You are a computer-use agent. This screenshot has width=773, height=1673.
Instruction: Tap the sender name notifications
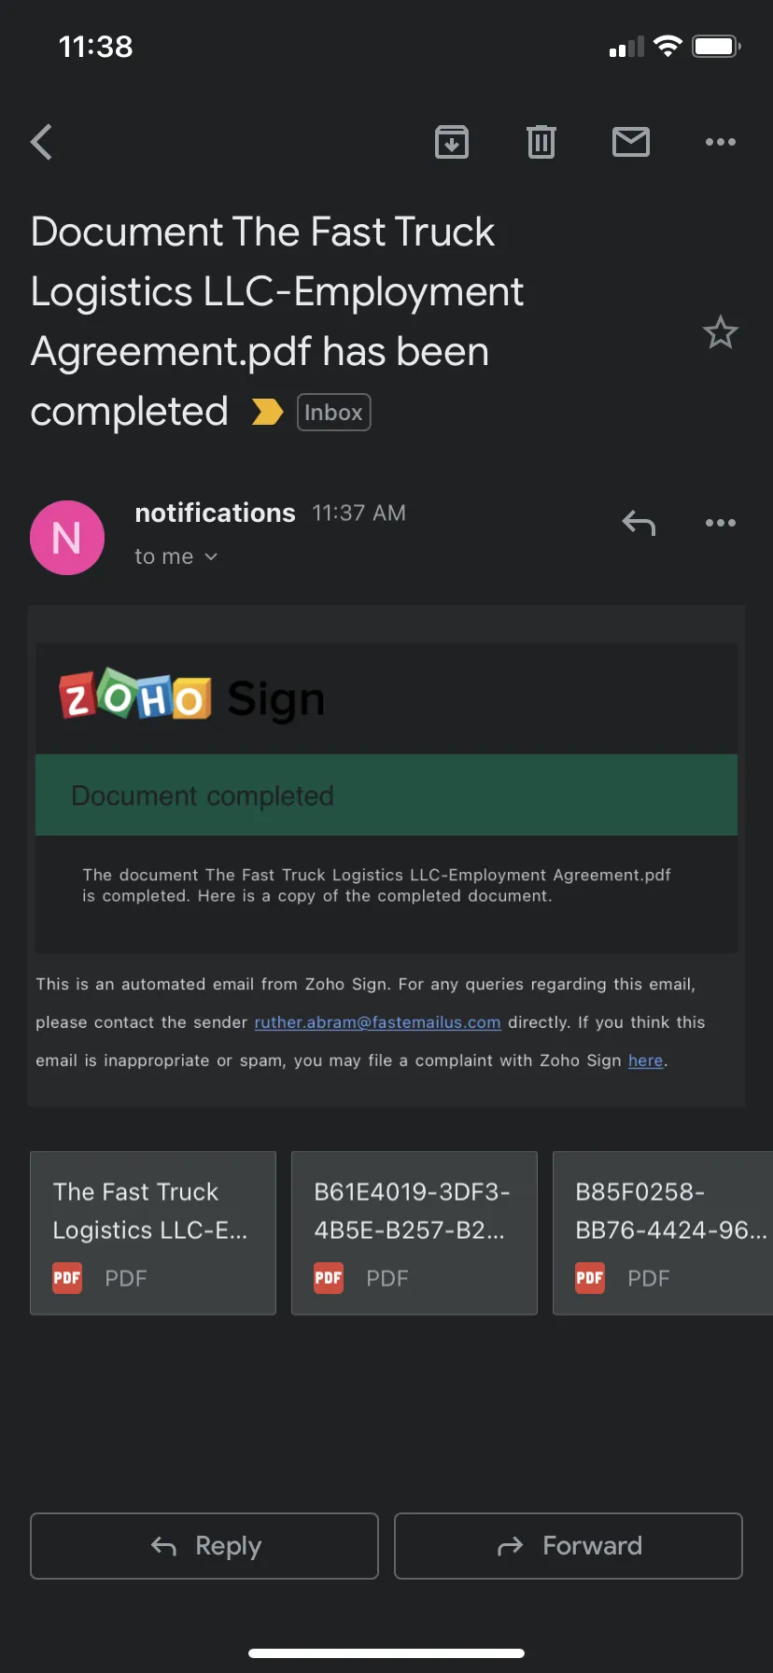tap(215, 513)
